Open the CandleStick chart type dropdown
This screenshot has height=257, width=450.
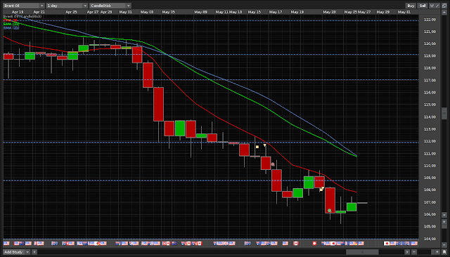(110, 6)
